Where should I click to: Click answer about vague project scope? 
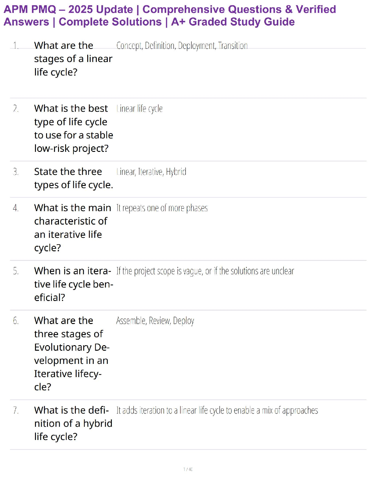pyautogui.click(x=205, y=271)
